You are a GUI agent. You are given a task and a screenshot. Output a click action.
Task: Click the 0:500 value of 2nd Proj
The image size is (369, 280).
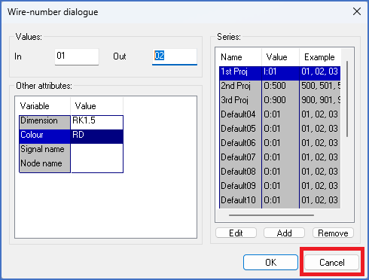click(280, 87)
